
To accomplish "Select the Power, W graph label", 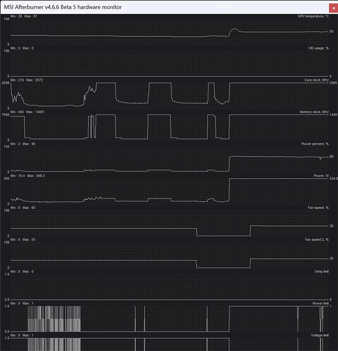I will (x=321, y=176).
